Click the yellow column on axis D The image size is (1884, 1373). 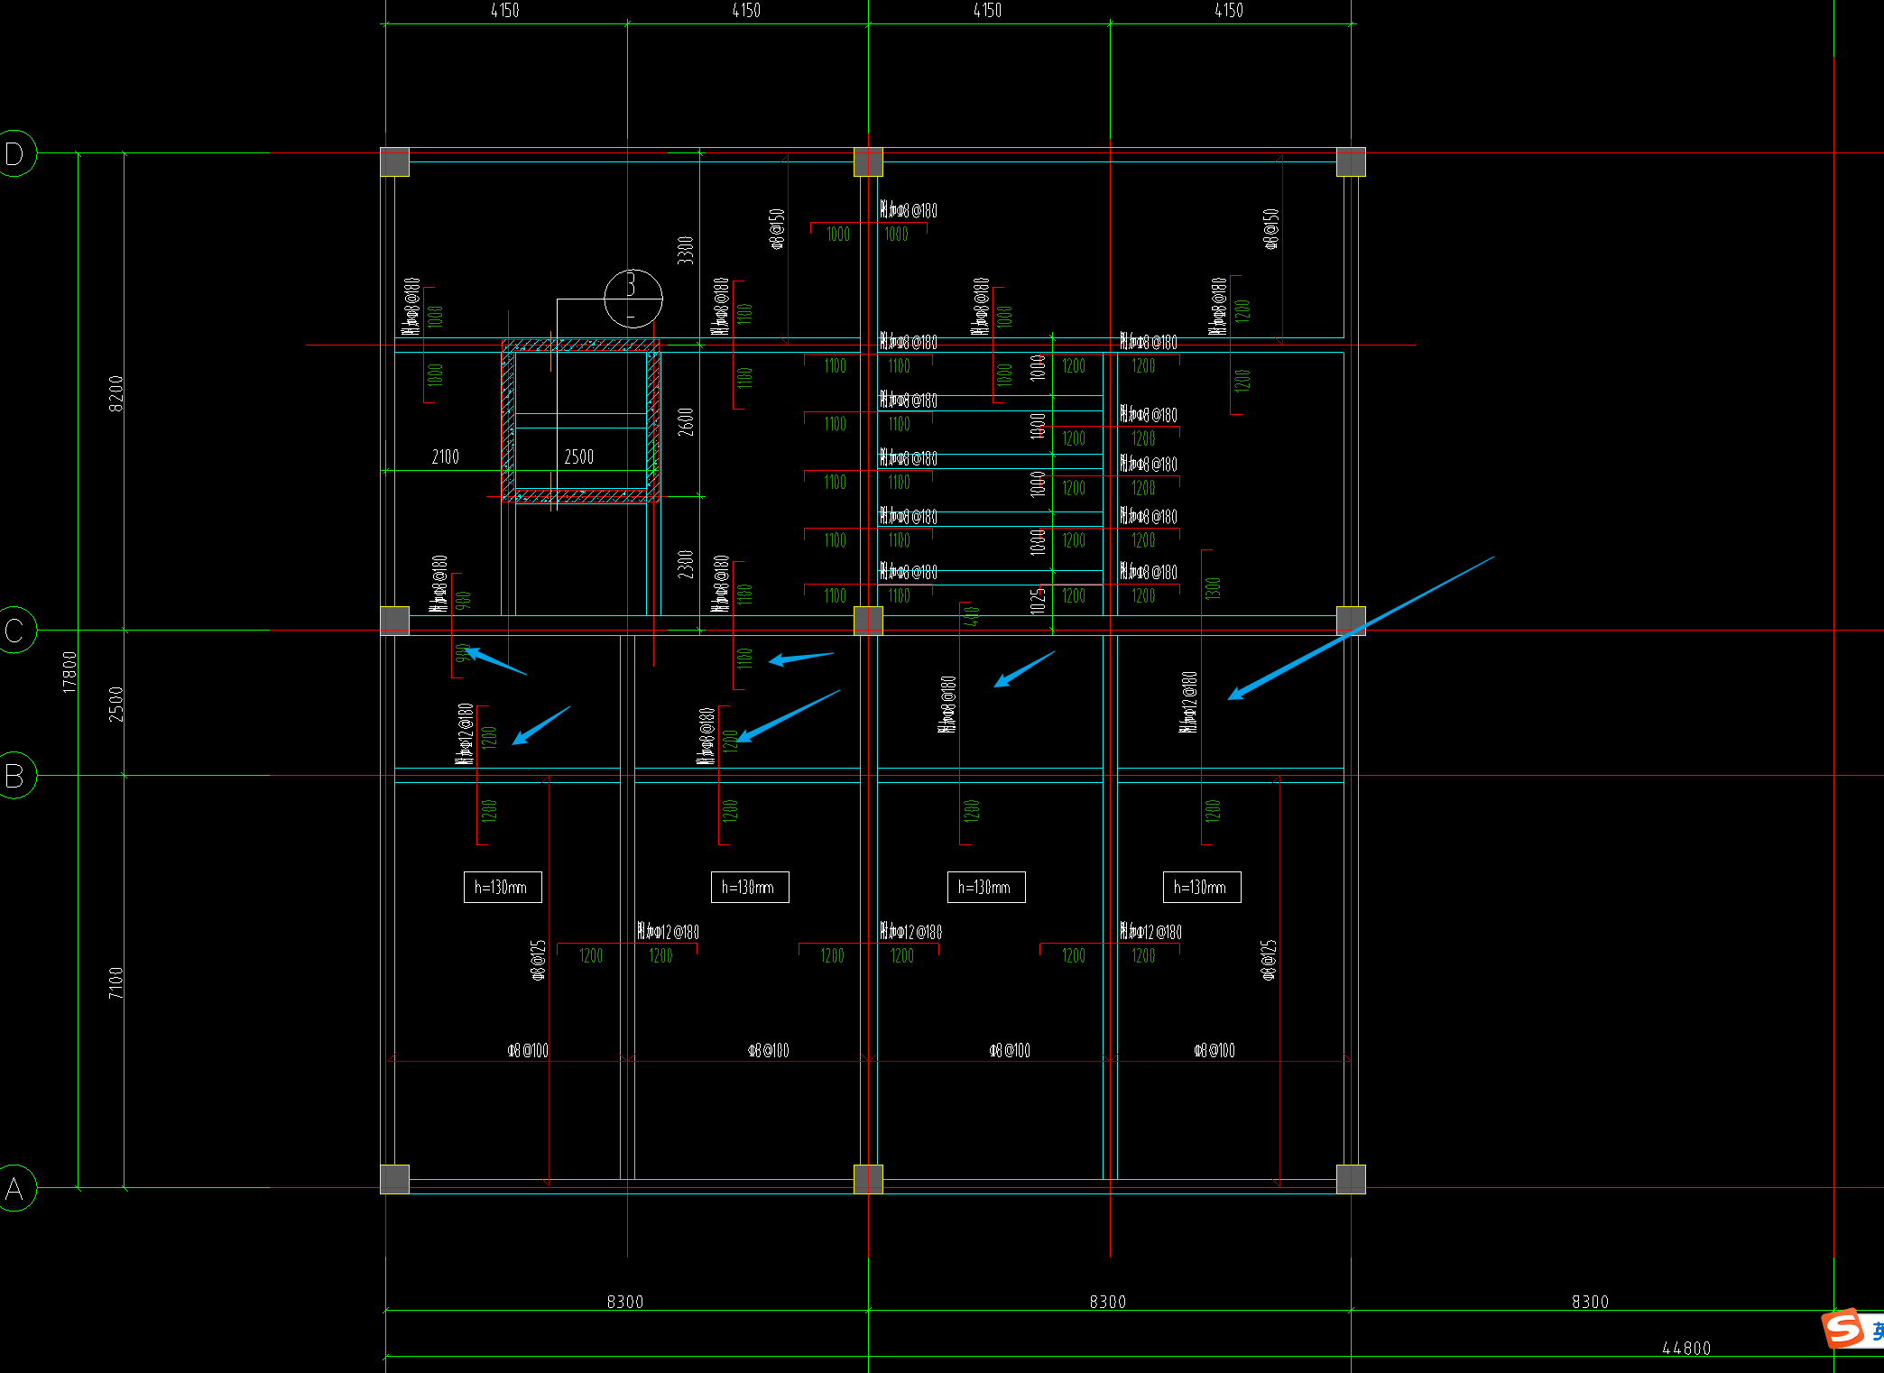point(868,162)
